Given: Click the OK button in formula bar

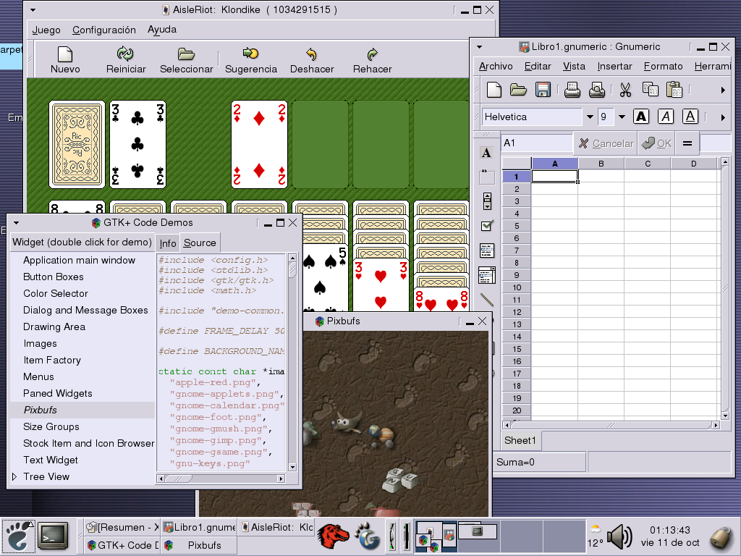Looking at the screenshot, I should click(x=657, y=143).
